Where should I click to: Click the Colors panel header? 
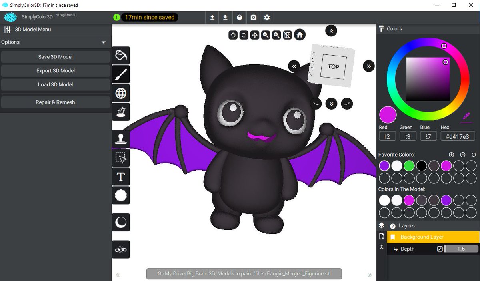pos(428,29)
